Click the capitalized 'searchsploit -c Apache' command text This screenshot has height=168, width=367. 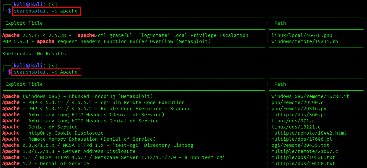pos(46,72)
